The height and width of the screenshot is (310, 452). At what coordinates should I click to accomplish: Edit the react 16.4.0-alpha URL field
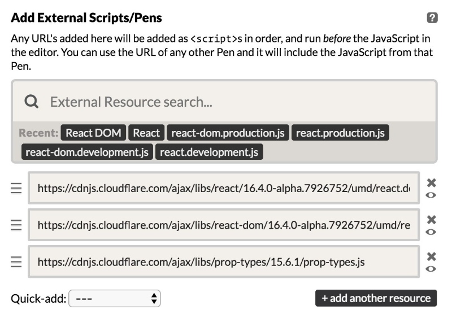(224, 188)
